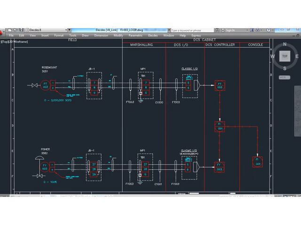The width and height of the screenshot is (301, 225).
Task: Select the FT 003 block in DCS controller
Action: point(219,85)
